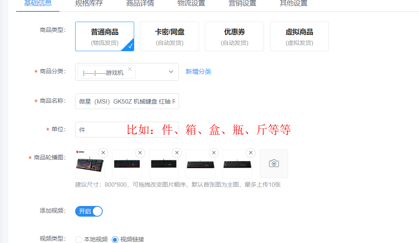Choose the 卡密/网盘 product type
419x243 pixels.
[170, 36]
